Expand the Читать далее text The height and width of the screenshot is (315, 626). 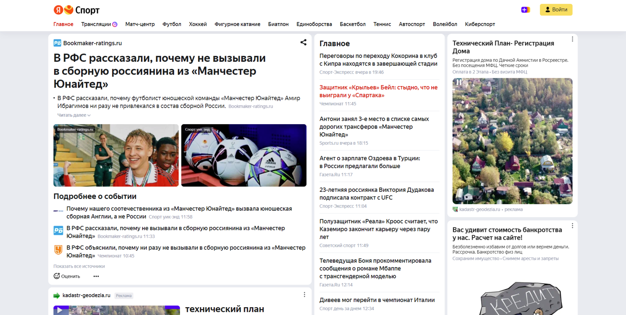(74, 115)
